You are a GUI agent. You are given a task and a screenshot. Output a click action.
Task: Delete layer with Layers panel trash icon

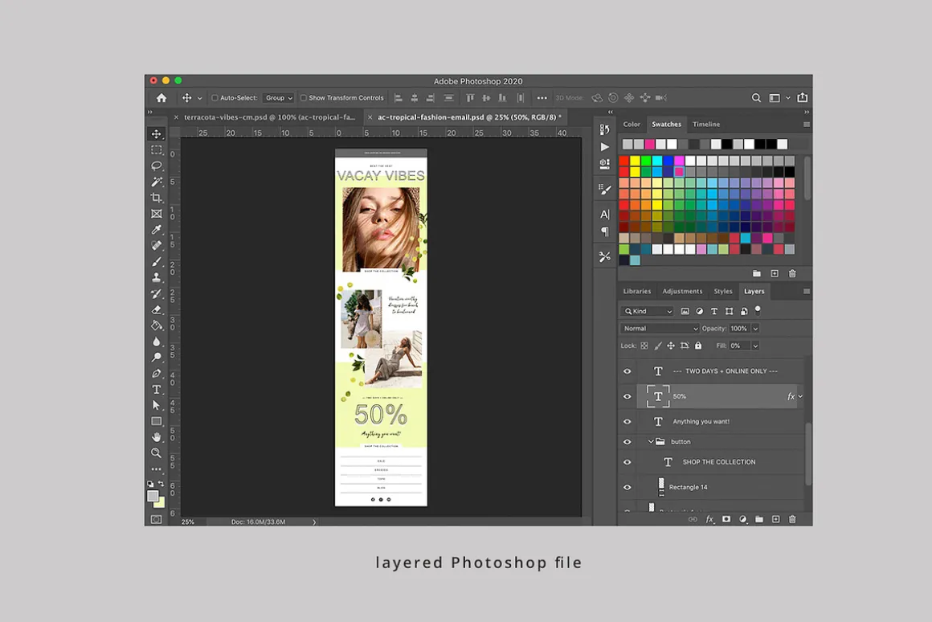pyautogui.click(x=792, y=519)
